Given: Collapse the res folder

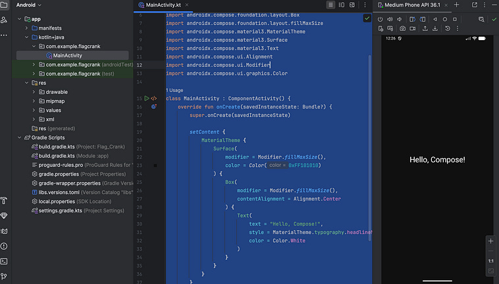Looking at the screenshot, I should (27, 83).
